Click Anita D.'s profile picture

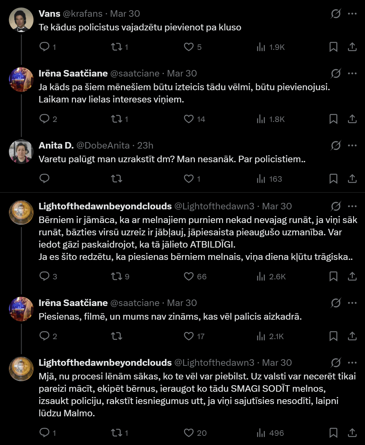tap(21, 152)
